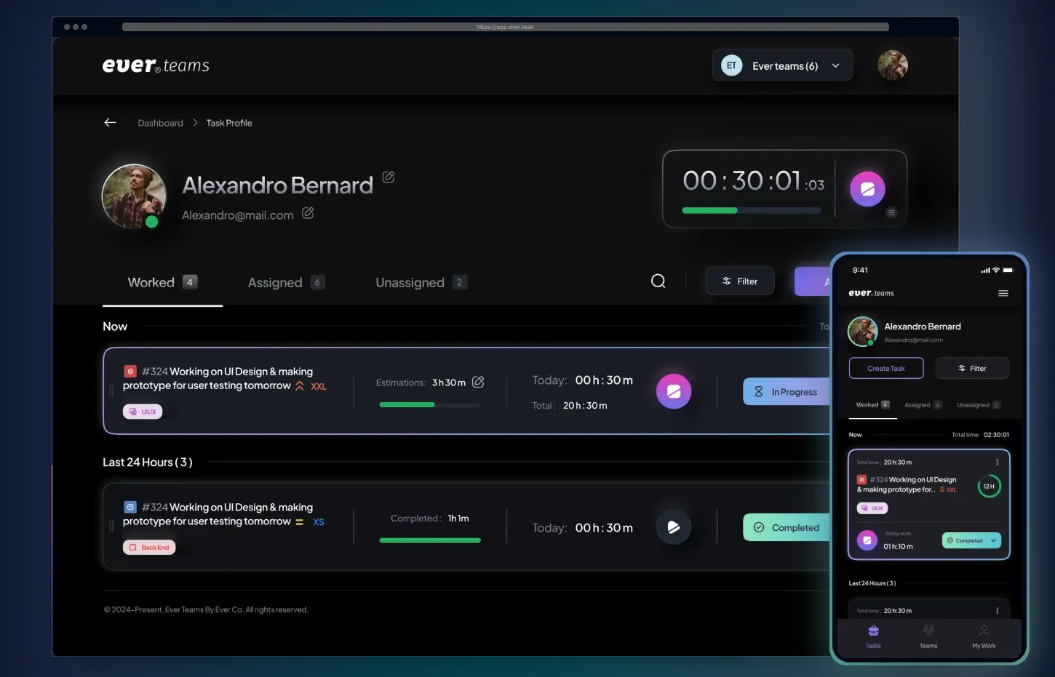Expand the Ever teams (6) dropdown
The image size is (1055, 677).
782,65
